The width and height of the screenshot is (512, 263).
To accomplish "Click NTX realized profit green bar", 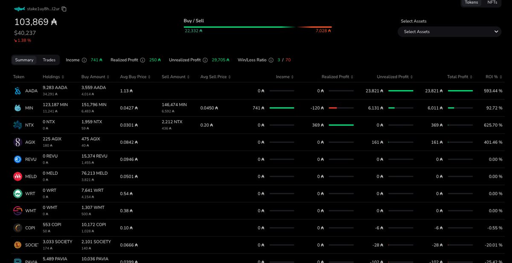I will [x=341, y=125].
